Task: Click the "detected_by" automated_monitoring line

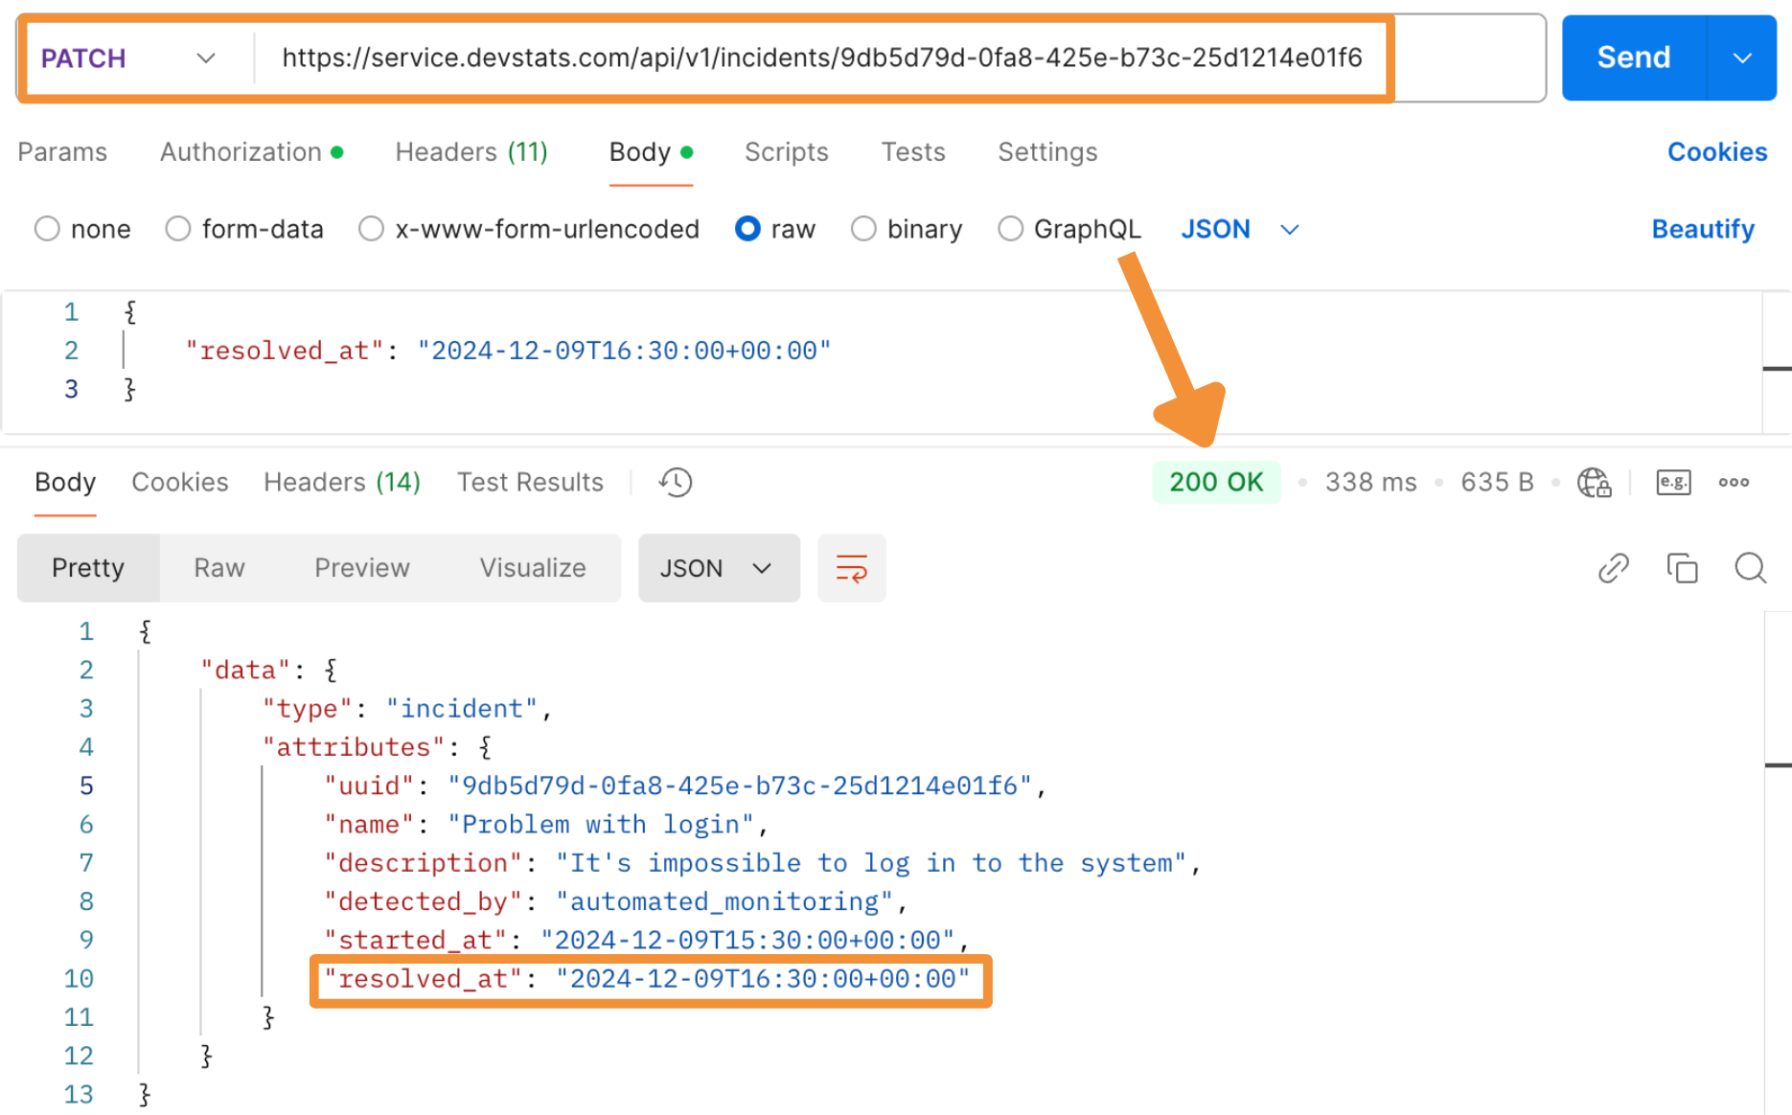Action: click(x=615, y=901)
